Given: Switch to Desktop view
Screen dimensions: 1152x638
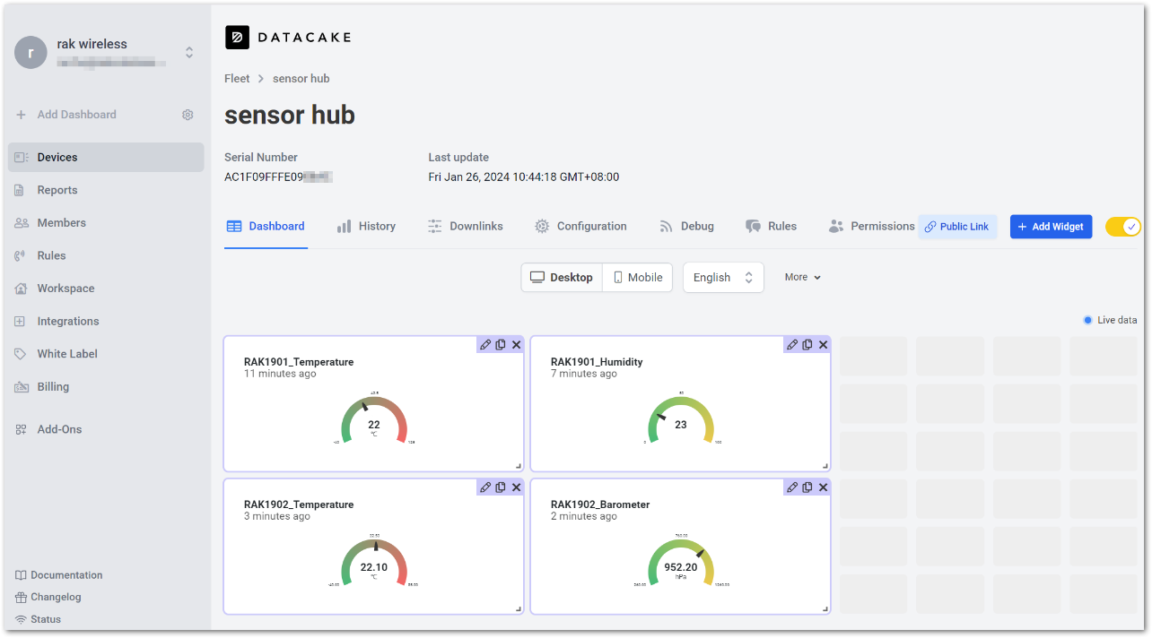Looking at the screenshot, I should point(562,277).
